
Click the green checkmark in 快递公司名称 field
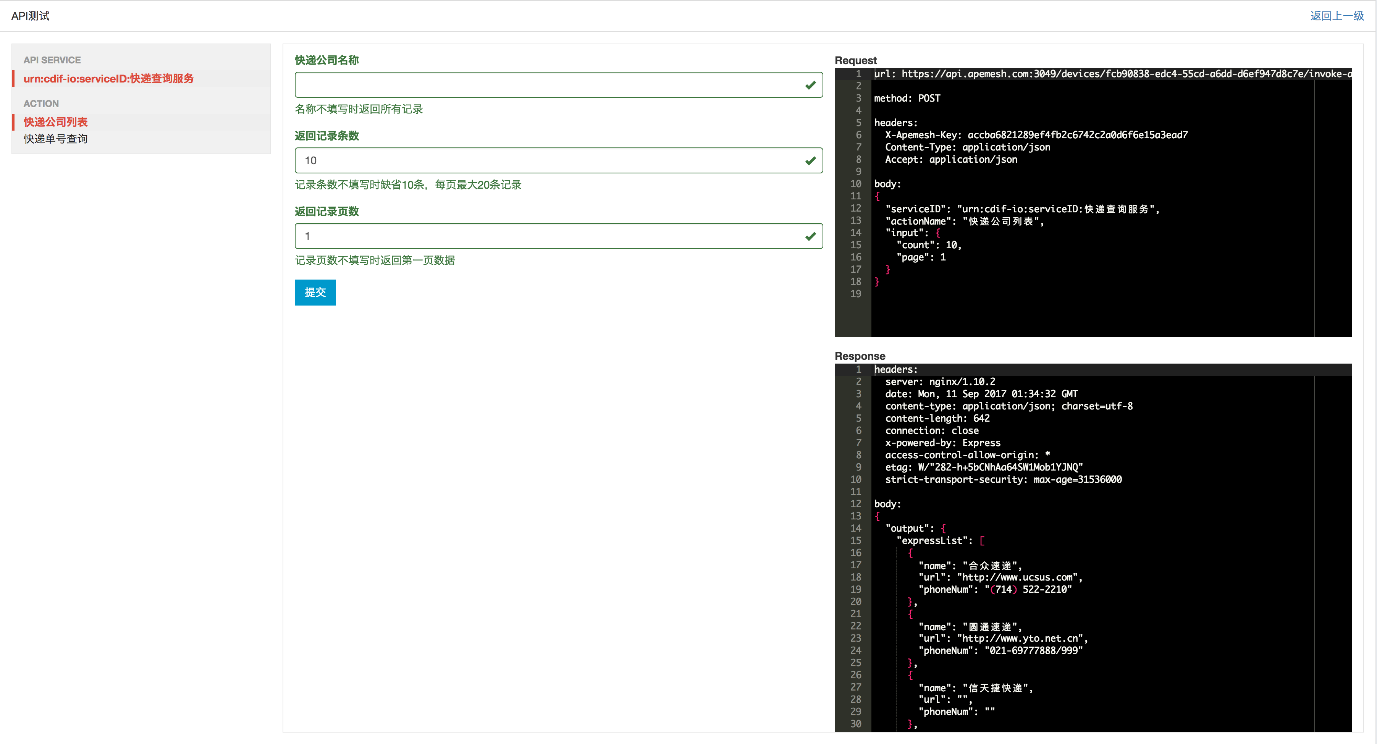pos(810,85)
